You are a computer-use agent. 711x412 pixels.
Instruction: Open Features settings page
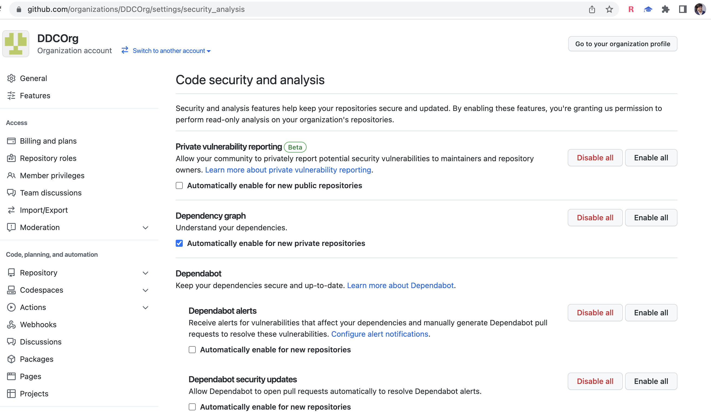click(35, 96)
